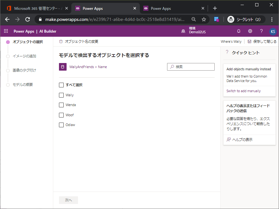Open the notifications bell
Screen dimensions: 279x209
[x=239, y=31]
